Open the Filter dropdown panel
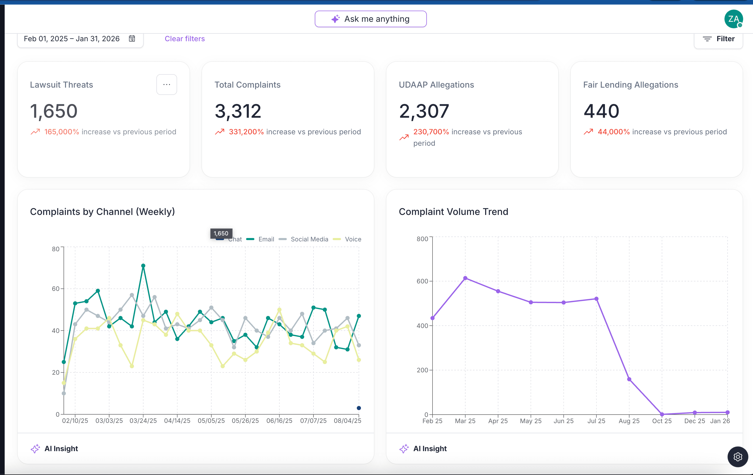The width and height of the screenshot is (753, 475). tap(718, 38)
